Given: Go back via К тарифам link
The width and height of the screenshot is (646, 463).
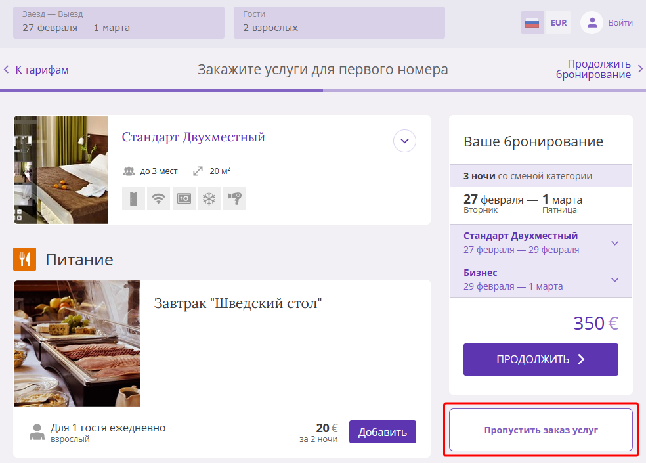Looking at the screenshot, I should click(42, 70).
